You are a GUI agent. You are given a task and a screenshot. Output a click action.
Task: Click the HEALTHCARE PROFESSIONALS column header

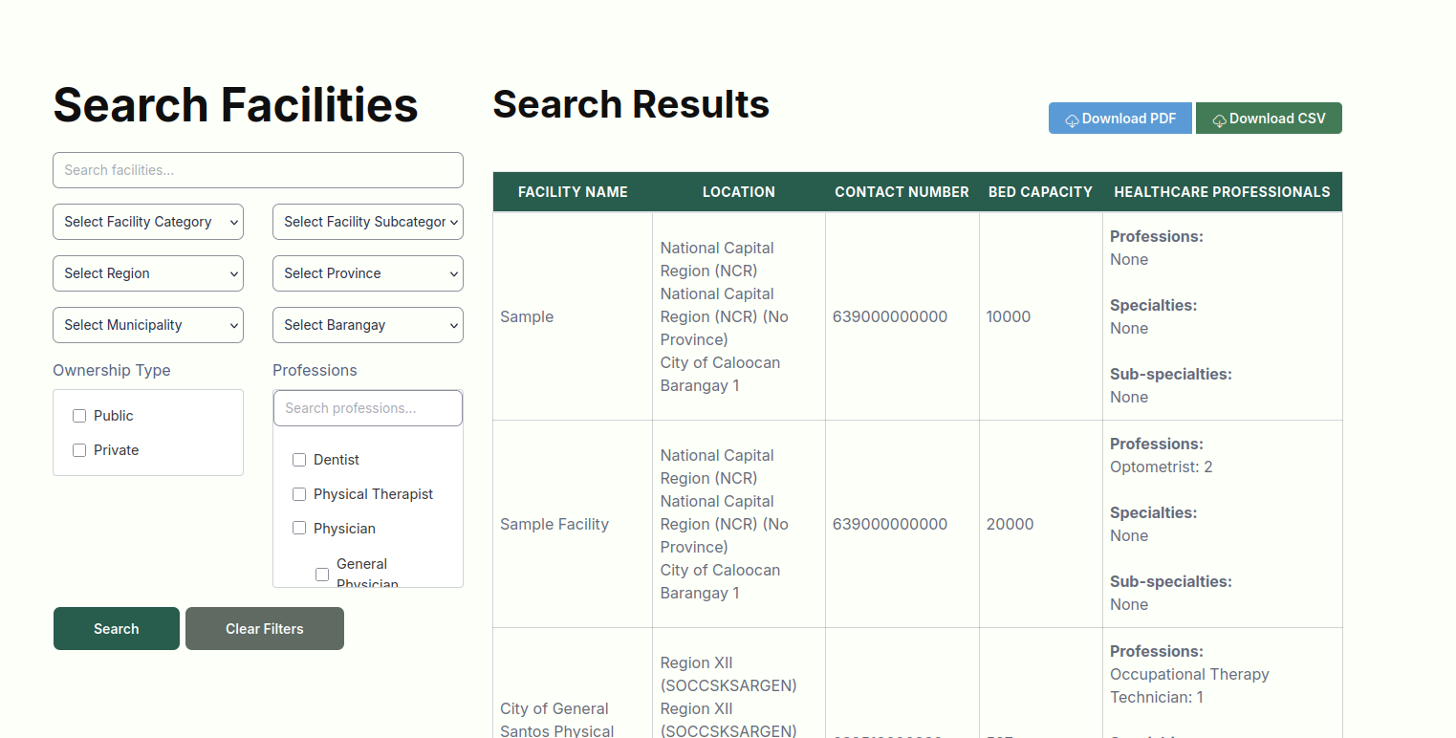pos(1222,192)
